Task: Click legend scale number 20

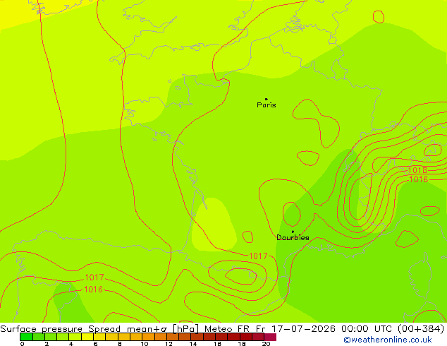Action: click(x=266, y=344)
